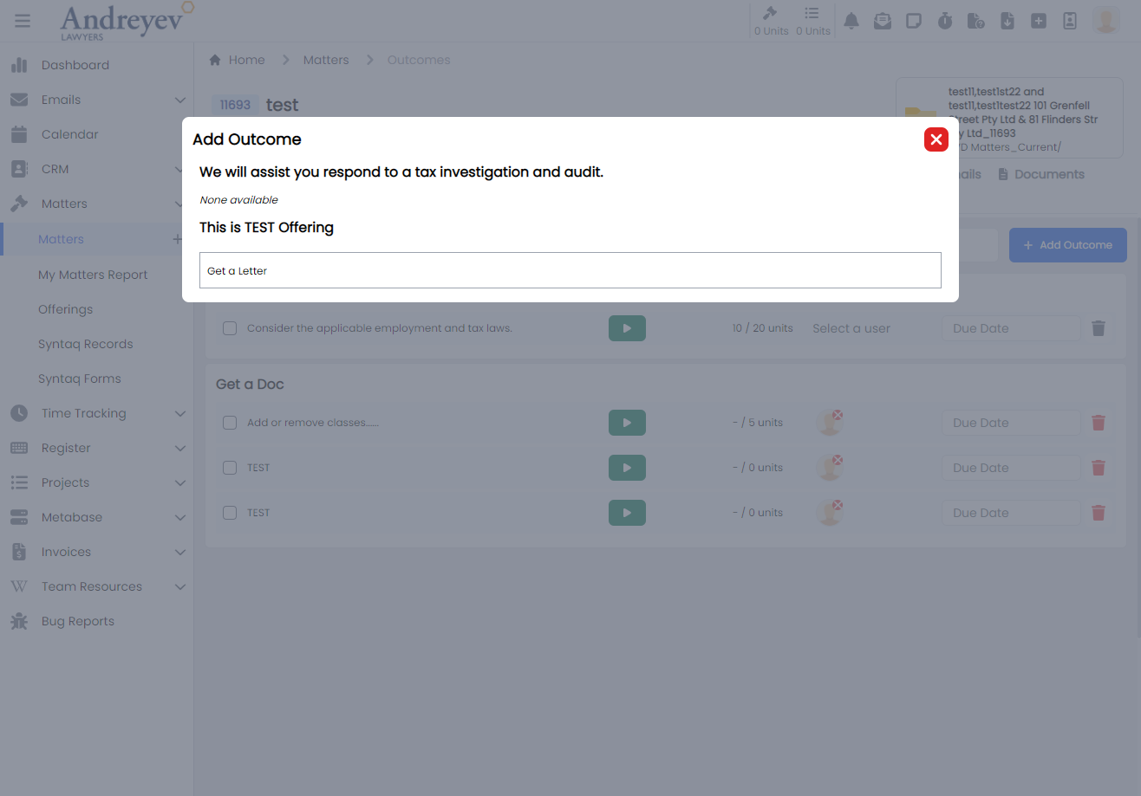This screenshot has height=796, width=1141.
Task: Click the file download icon
Action: pyautogui.click(x=1007, y=22)
